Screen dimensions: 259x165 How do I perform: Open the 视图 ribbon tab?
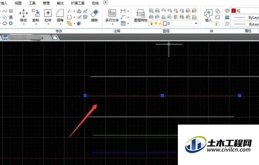(x=18, y=3)
